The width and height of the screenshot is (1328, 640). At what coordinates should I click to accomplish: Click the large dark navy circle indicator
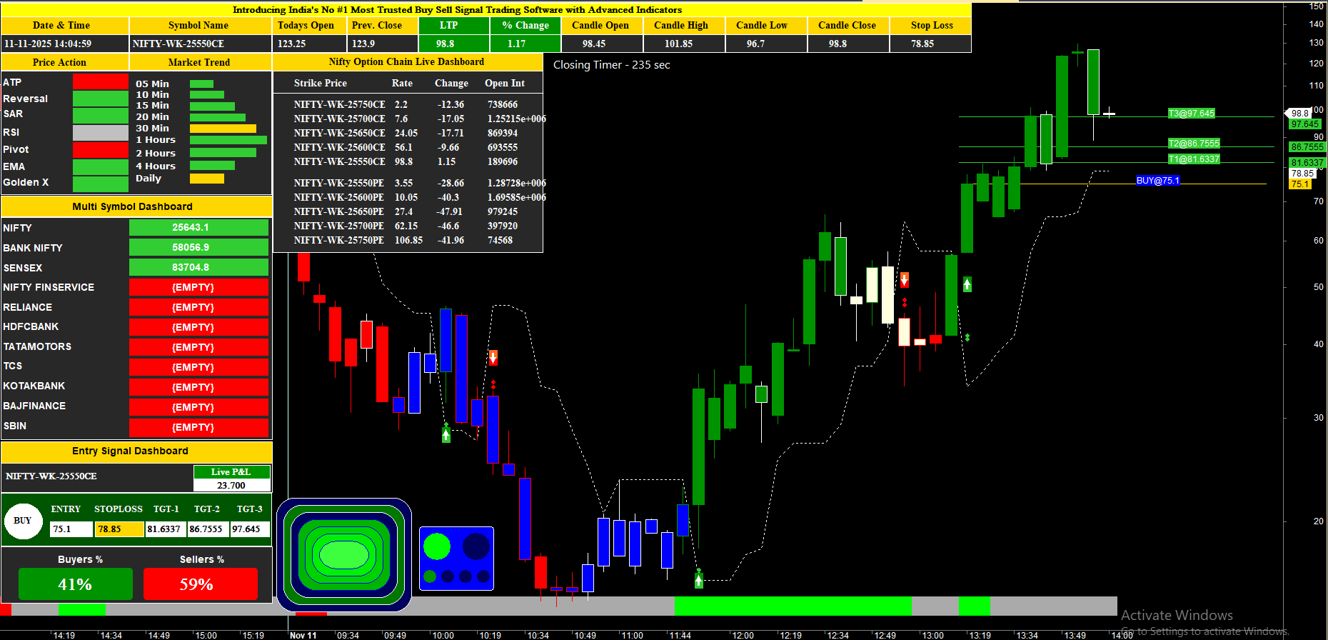[476, 547]
